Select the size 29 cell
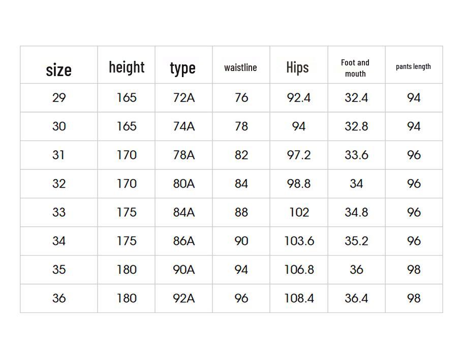Image resolution: width=463 pixels, height=347 pixels. point(59,97)
